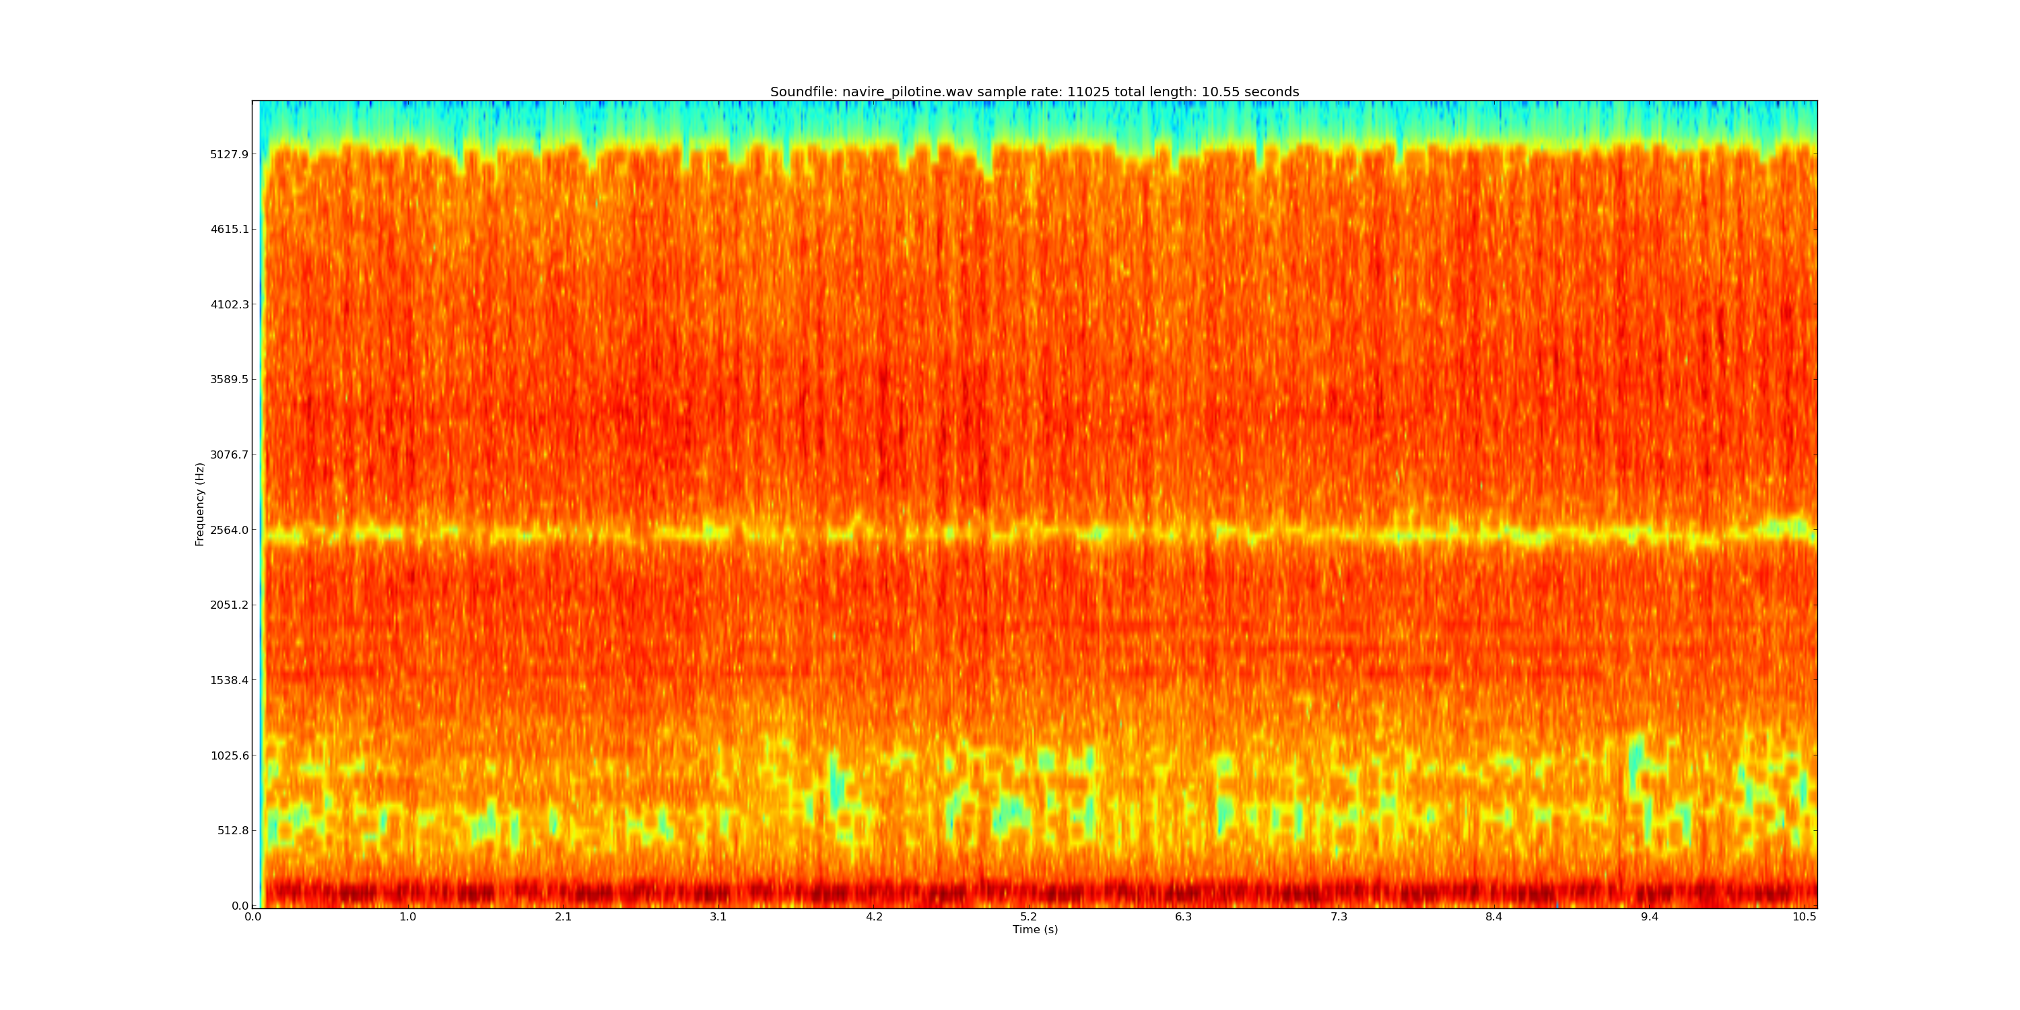Click the 10.5 time tick label
This screenshot has width=2020, height=1010.
[1804, 916]
